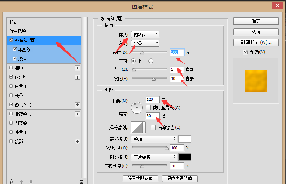Toggle the 内阴影 checkbox

point(11,77)
